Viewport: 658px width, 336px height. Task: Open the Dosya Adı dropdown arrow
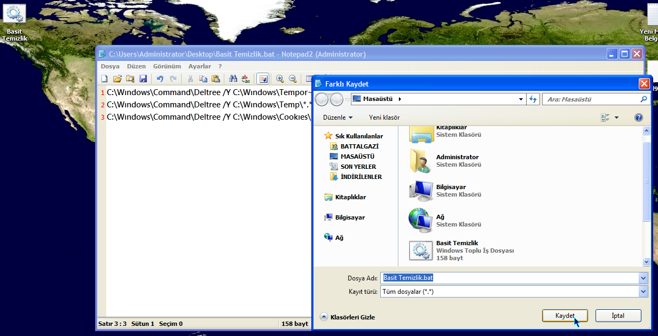click(x=643, y=278)
